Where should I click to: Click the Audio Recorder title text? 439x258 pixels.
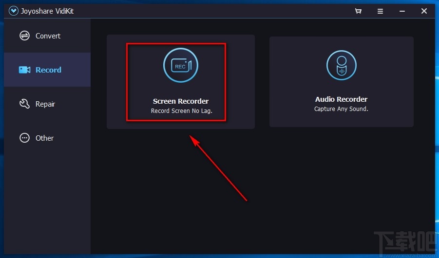pyautogui.click(x=341, y=99)
